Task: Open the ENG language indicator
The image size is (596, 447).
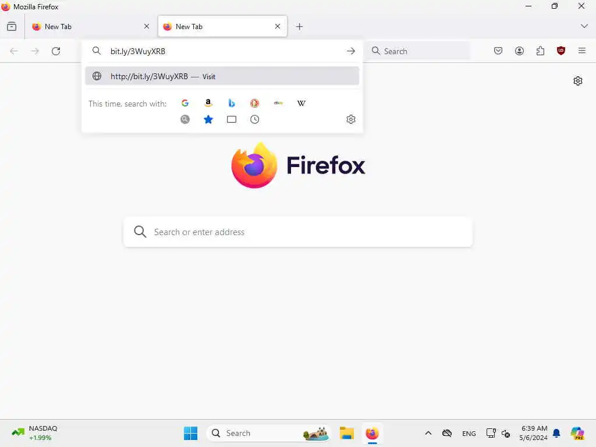Action: (469, 433)
